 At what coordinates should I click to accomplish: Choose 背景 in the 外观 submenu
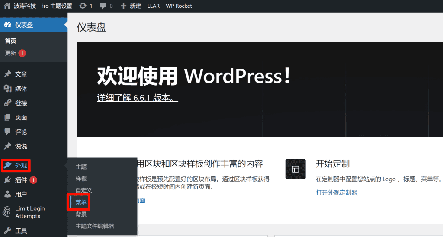pyautogui.click(x=81, y=214)
